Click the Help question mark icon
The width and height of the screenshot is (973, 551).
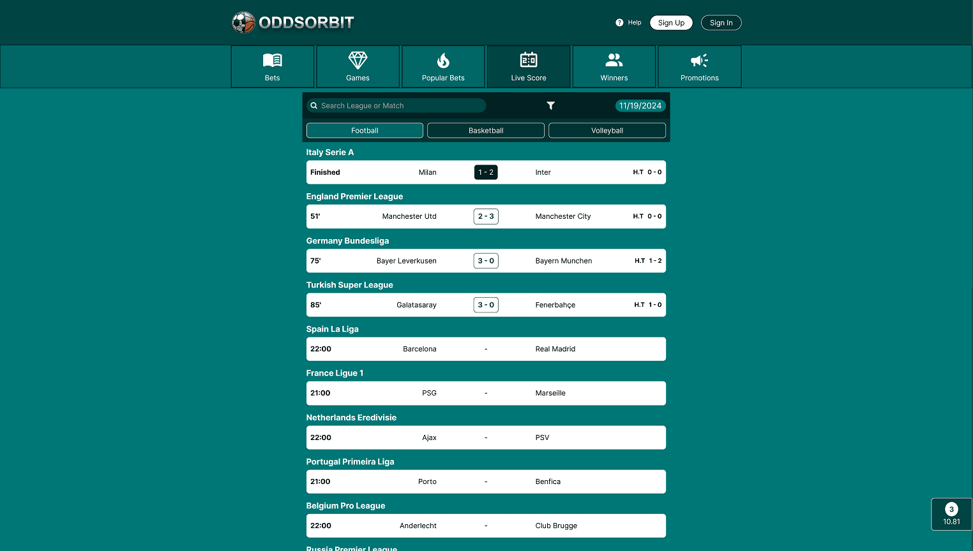pyautogui.click(x=619, y=22)
